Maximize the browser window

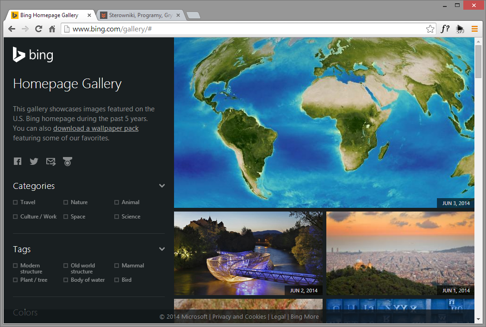point(457,5)
